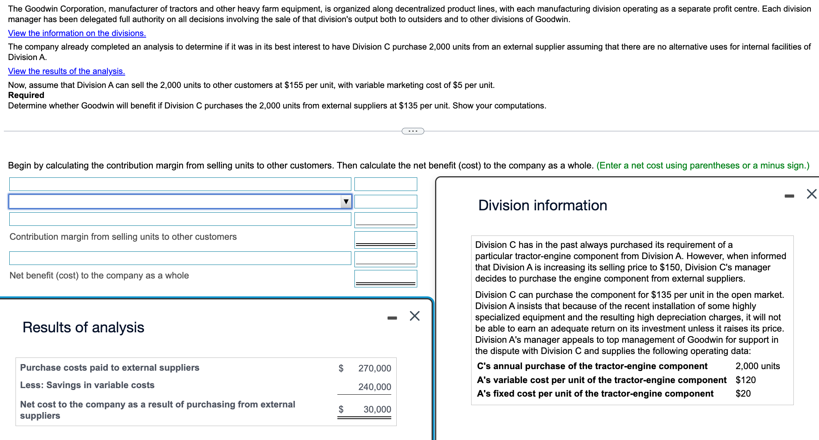Click the ellipsis expander on divider
This screenshot has height=440, width=819.
tap(413, 131)
